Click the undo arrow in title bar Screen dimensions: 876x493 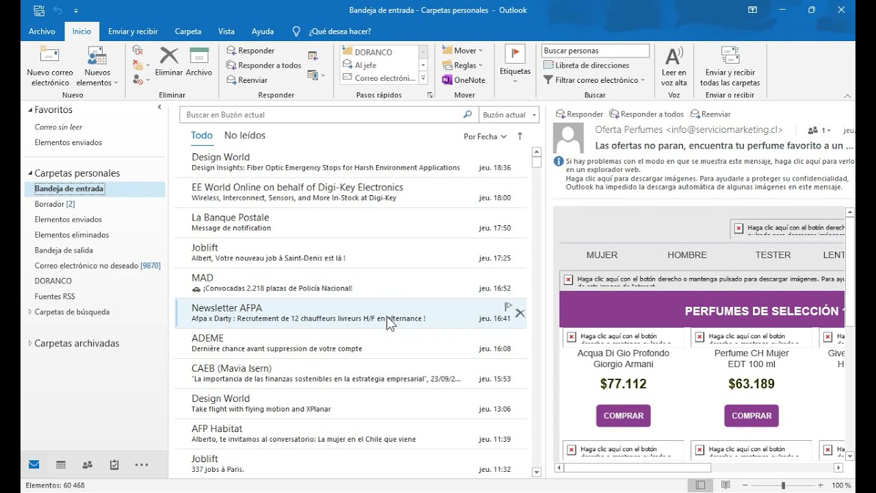click(57, 10)
